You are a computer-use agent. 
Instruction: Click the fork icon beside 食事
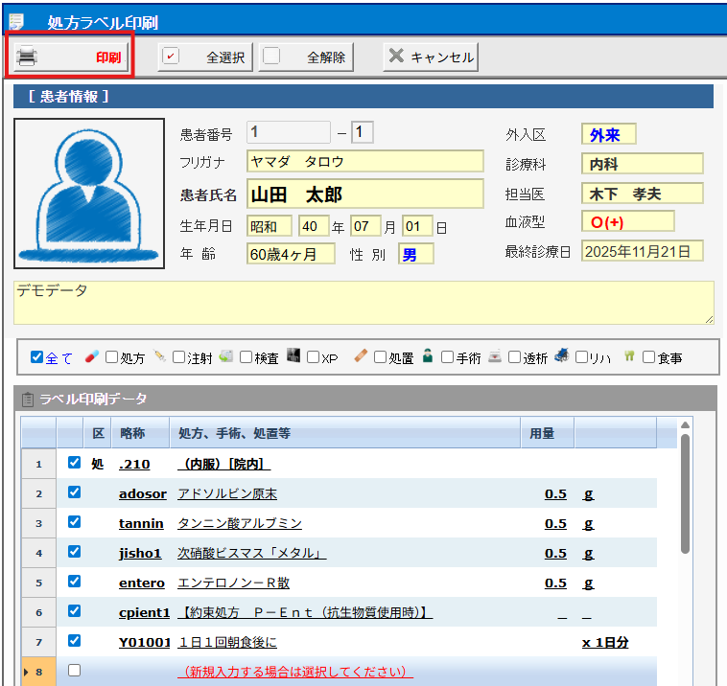(x=630, y=356)
